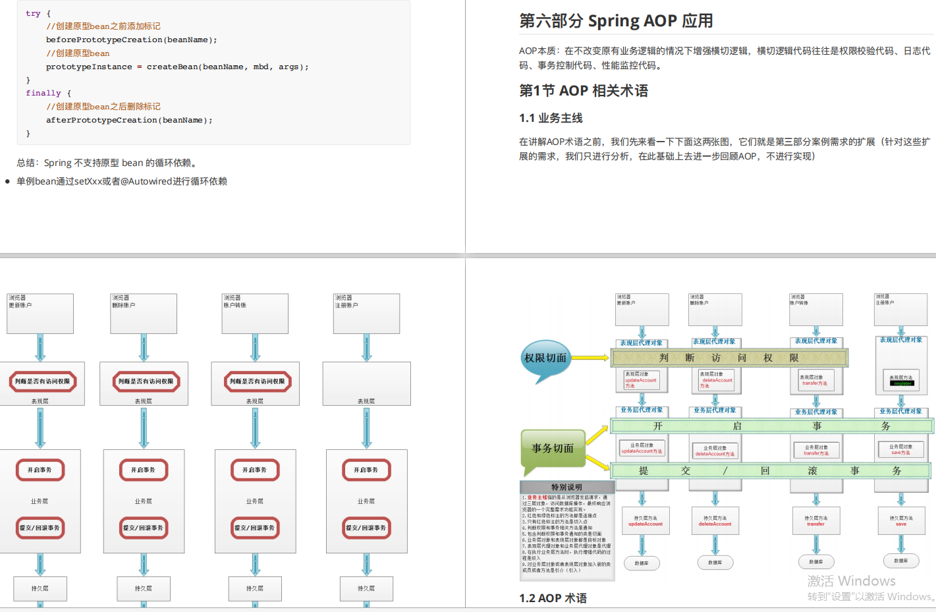Screen dimensions: 936x612
Task: Click "浏览器 账户转账" box in left-page diagram
Action: (x=255, y=314)
